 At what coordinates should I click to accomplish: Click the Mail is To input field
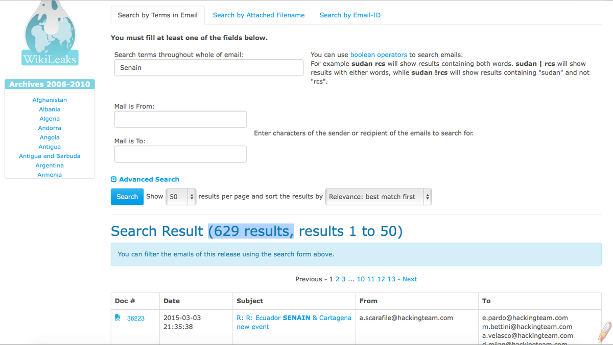pos(180,154)
